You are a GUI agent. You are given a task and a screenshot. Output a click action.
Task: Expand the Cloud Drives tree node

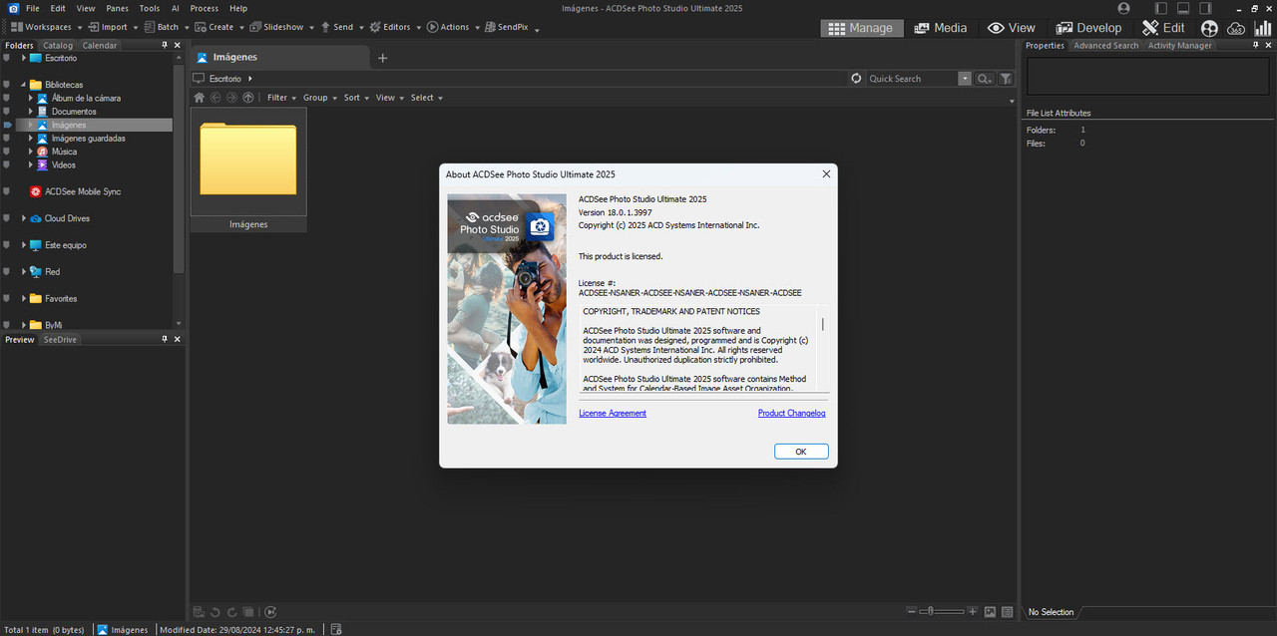(x=23, y=218)
